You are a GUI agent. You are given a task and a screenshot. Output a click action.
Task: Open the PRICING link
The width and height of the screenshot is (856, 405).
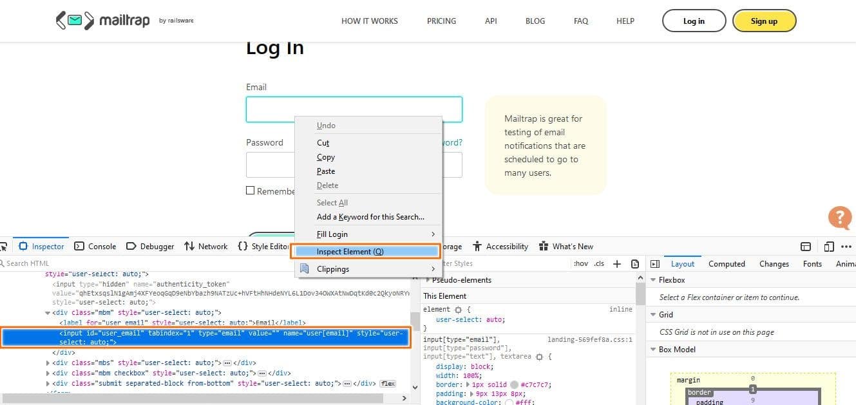tap(441, 21)
